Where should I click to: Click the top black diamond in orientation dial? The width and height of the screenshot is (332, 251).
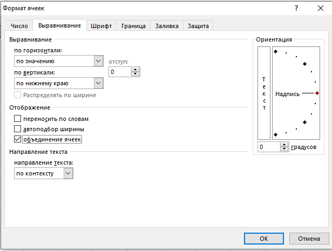[275, 51]
